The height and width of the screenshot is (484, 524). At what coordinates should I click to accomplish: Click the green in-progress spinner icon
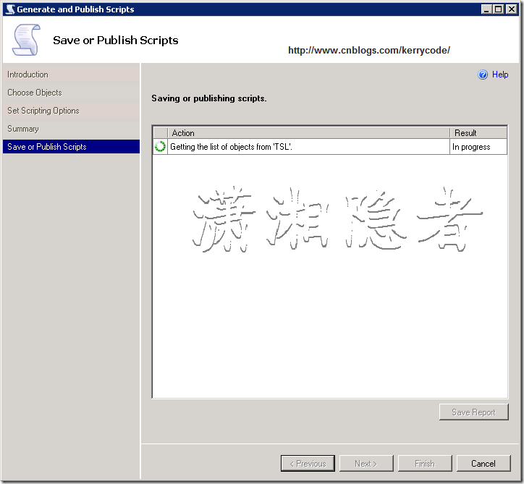pyautogui.click(x=160, y=147)
